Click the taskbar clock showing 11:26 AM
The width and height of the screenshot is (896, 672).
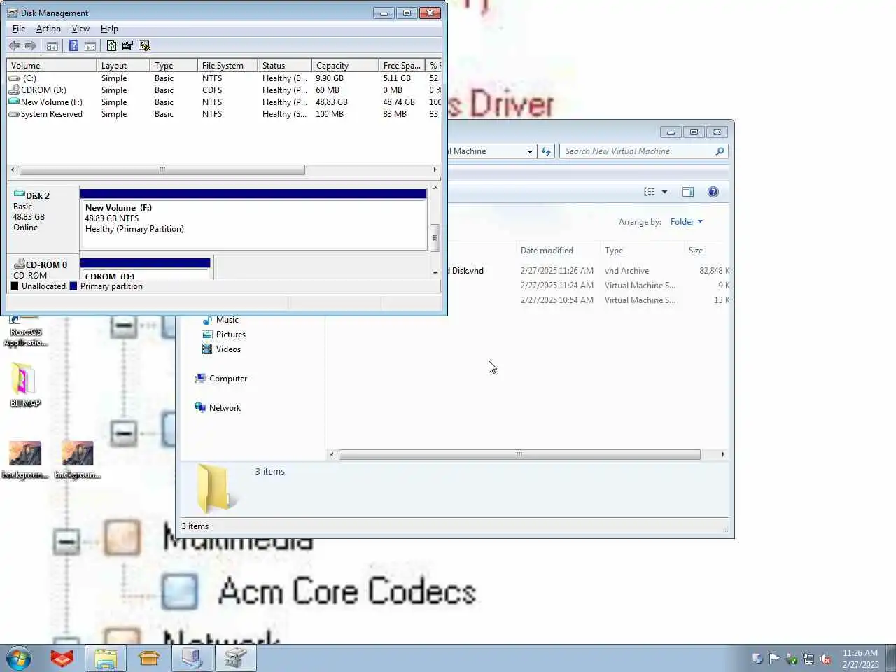pos(860,659)
